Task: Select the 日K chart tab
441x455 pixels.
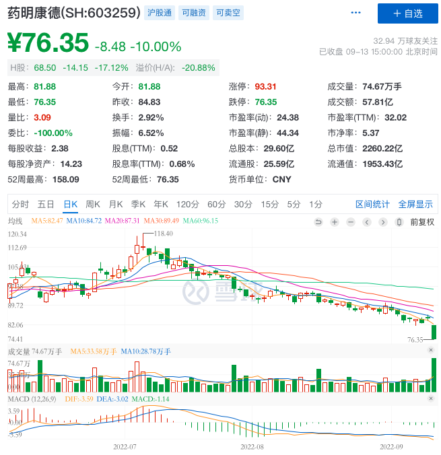Action: [71, 205]
